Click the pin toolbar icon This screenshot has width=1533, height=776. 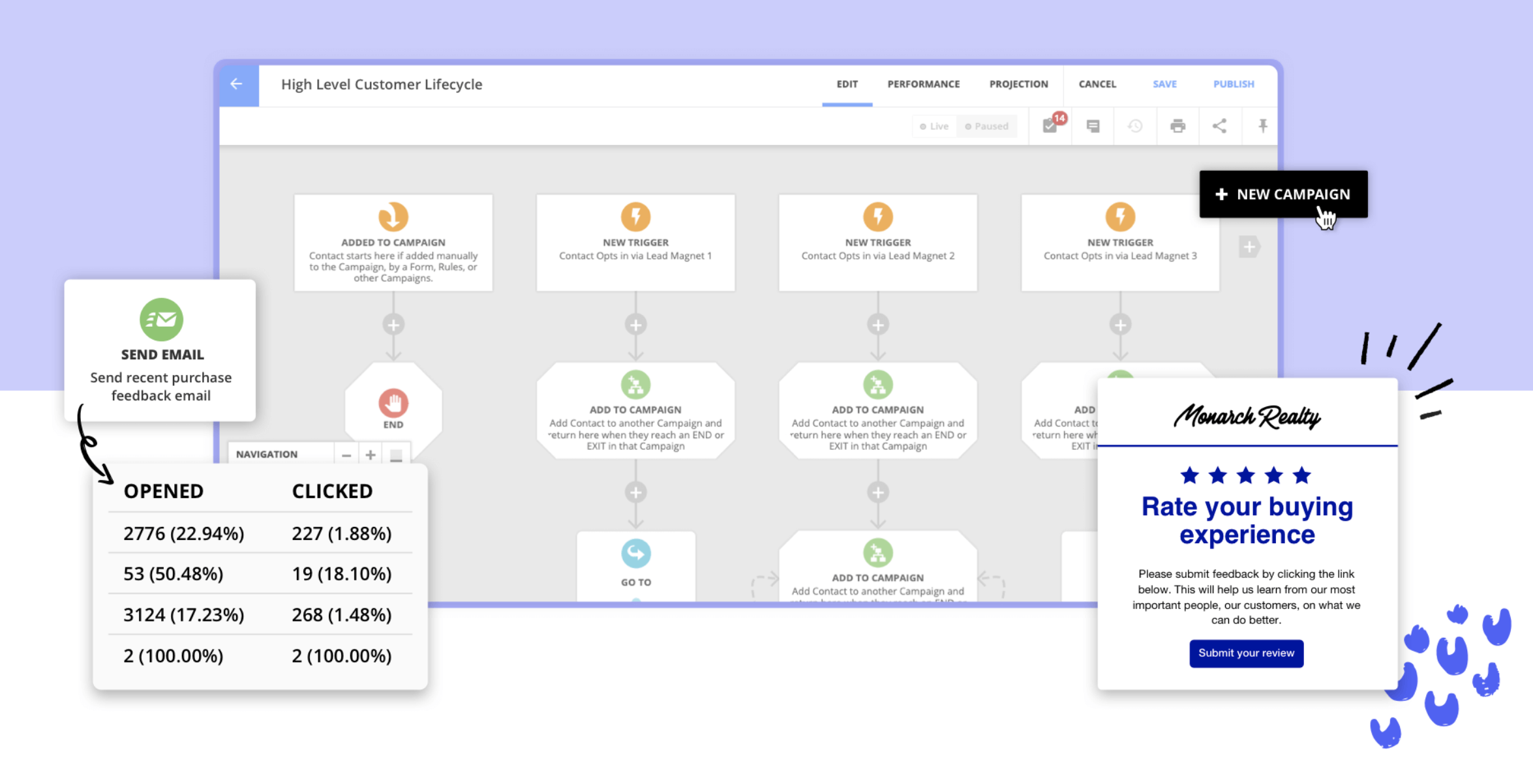click(x=1263, y=126)
